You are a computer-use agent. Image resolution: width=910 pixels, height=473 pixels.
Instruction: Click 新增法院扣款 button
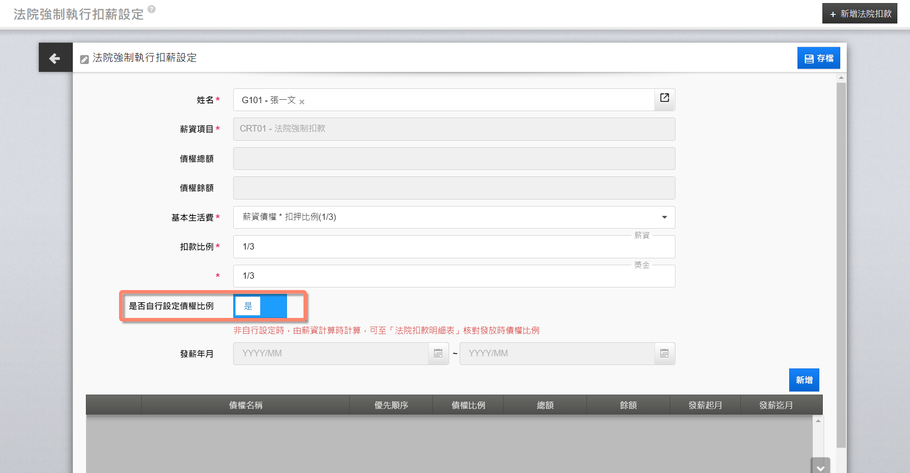(859, 14)
